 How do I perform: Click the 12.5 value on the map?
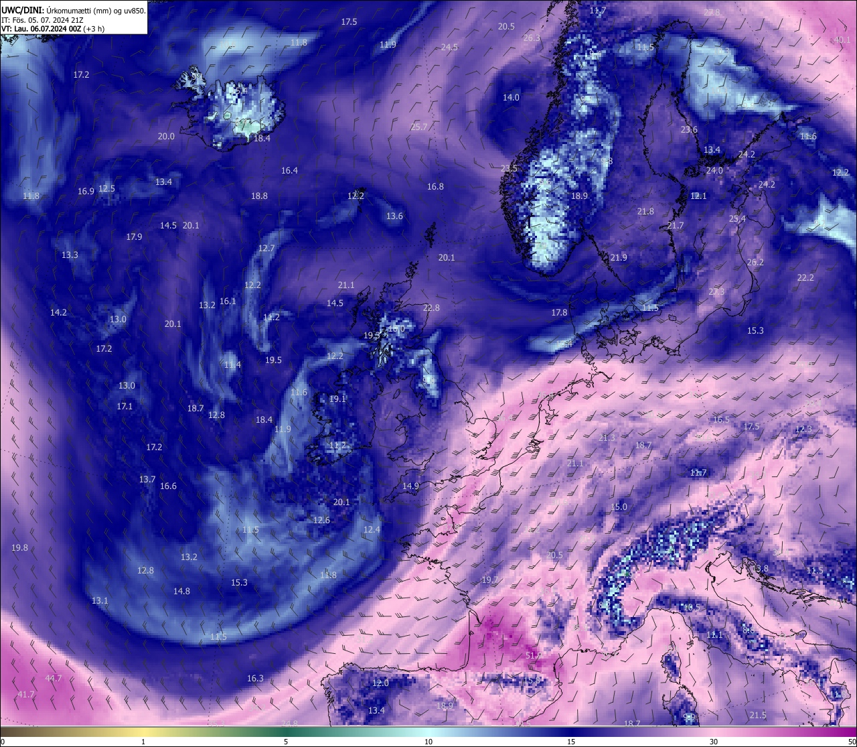click(x=106, y=189)
